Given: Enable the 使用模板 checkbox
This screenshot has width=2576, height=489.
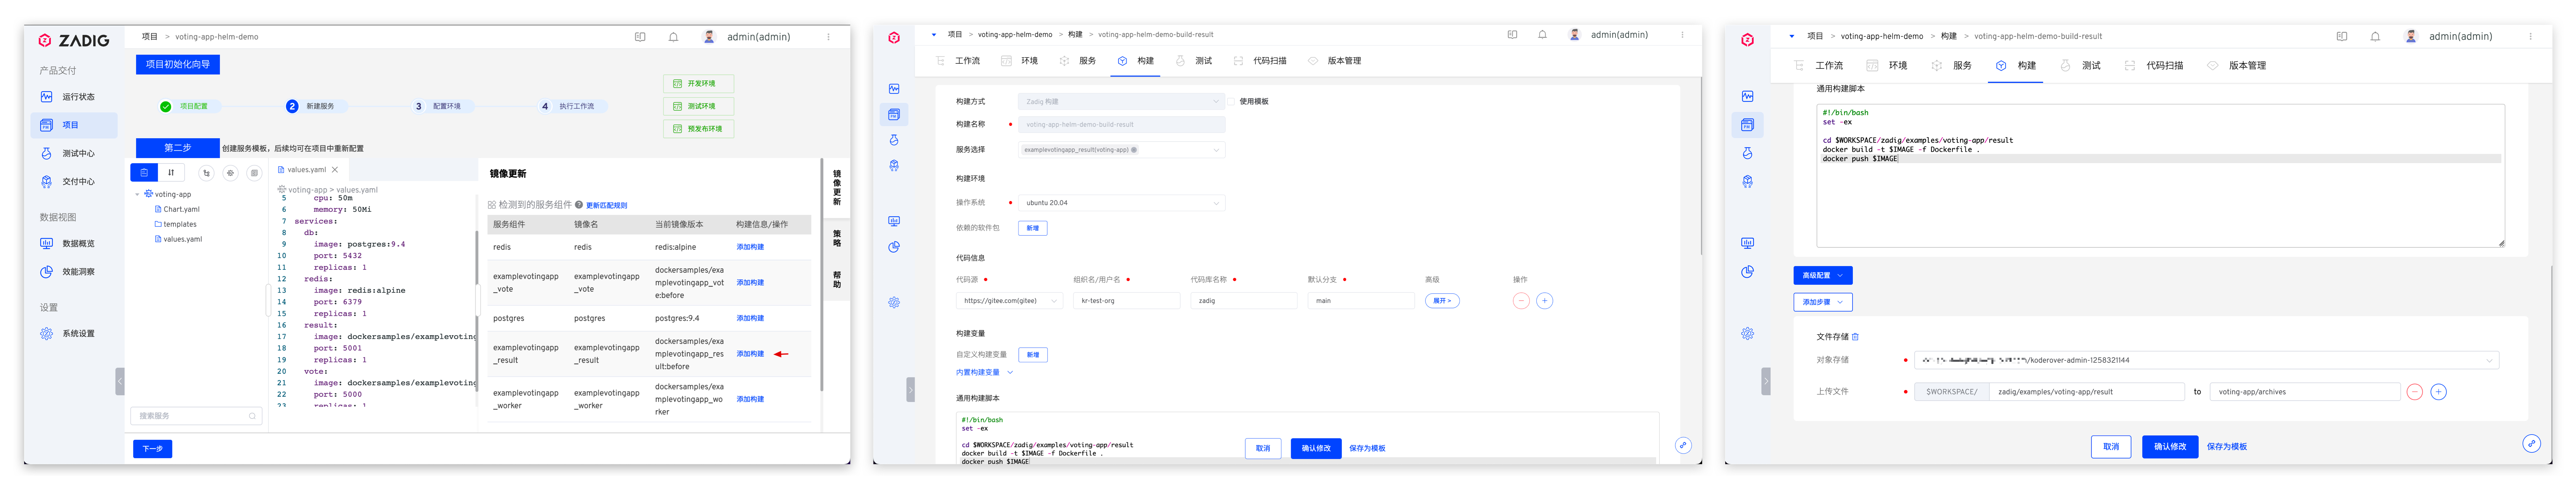Looking at the screenshot, I should [x=1231, y=102].
